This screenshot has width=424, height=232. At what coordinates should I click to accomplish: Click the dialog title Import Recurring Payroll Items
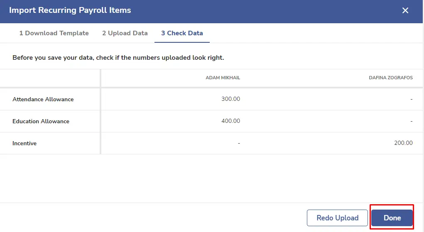(x=70, y=10)
